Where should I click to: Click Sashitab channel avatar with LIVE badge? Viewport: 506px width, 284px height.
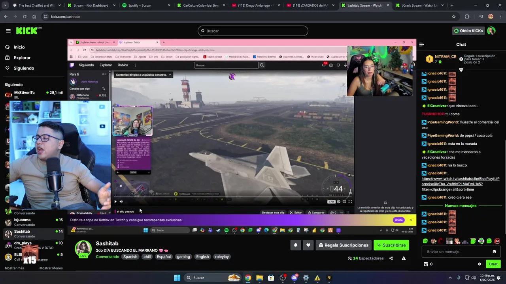click(83, 249)
